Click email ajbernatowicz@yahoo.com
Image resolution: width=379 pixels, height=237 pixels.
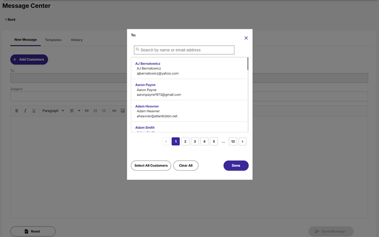click(158, 73)
